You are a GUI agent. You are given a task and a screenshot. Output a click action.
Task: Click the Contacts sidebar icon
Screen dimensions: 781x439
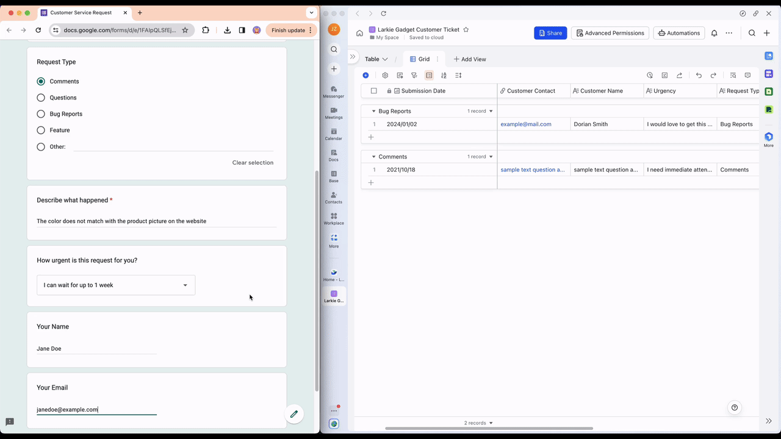click(x=333, y=197)
